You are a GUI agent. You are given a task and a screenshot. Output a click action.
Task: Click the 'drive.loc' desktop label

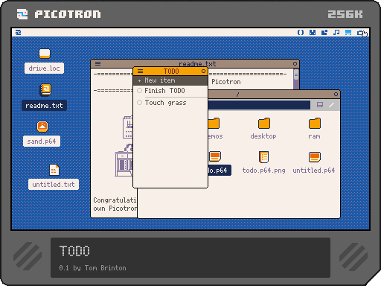(x=44, y=69)
